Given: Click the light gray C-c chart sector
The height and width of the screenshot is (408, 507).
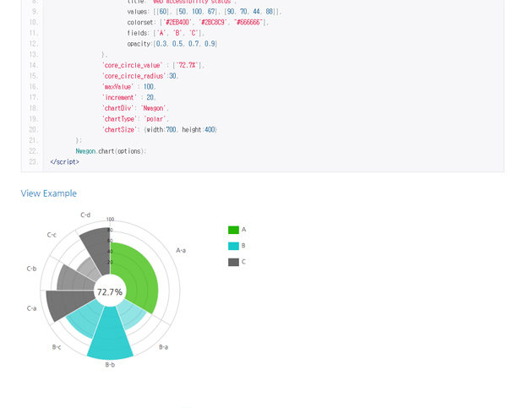Looking at the screenshot, I should pos(90,269).
